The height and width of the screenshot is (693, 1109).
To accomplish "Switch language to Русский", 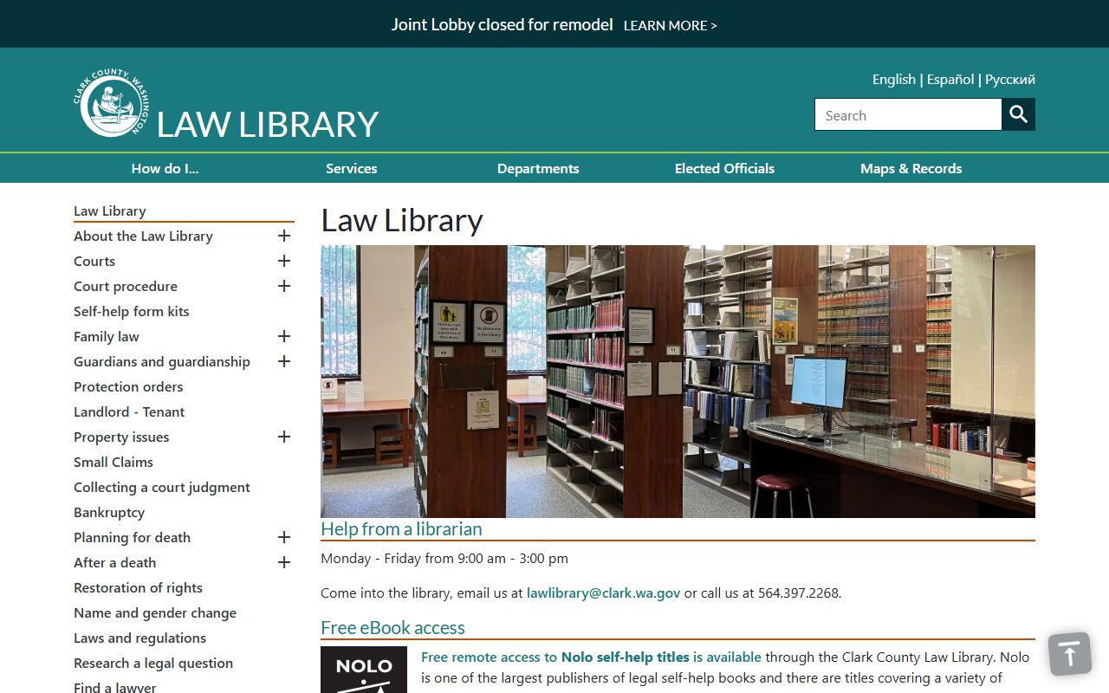I will pyautogui.click(x=1010, y=79).
